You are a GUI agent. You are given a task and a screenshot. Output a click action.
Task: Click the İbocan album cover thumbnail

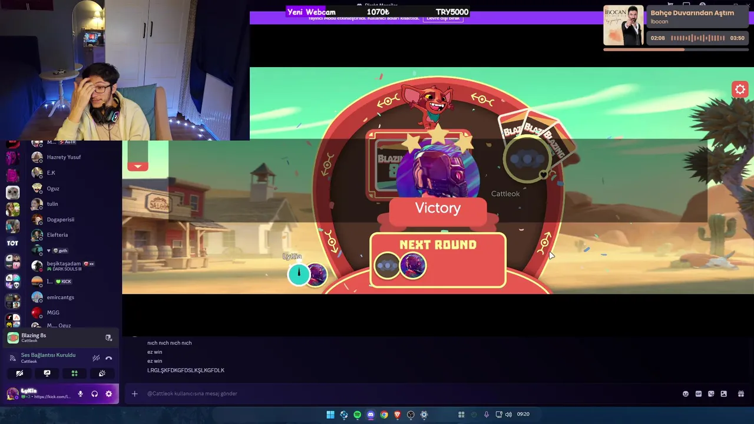(x=623, y=25)
